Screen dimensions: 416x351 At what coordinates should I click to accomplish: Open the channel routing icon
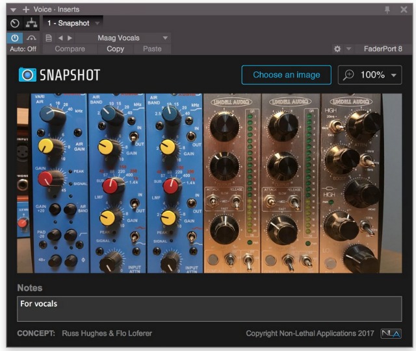(x=31, y=23)
